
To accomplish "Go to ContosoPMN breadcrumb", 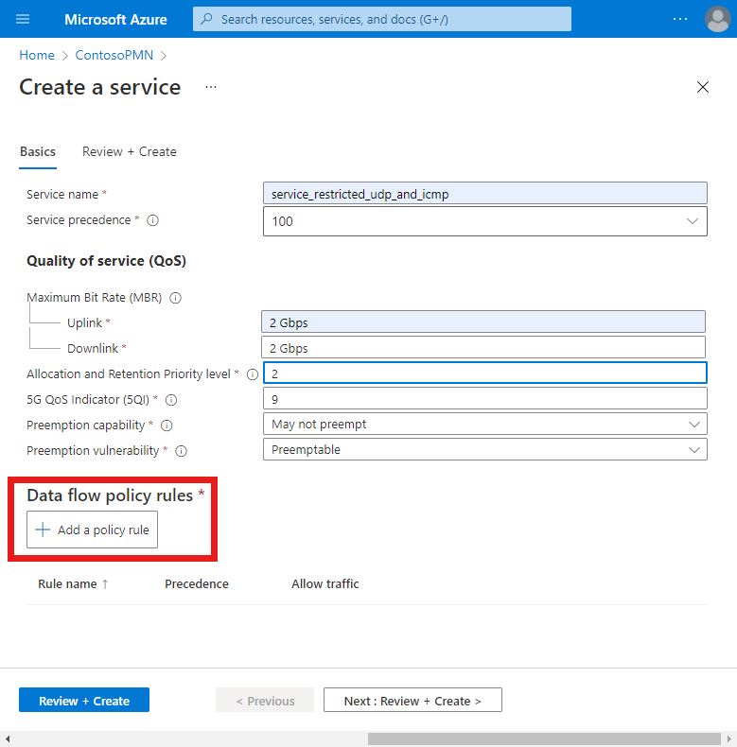I will 114,55.
